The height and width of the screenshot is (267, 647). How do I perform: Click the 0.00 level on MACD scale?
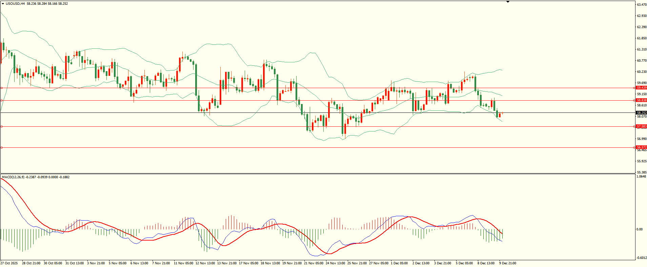coord(639,229)
